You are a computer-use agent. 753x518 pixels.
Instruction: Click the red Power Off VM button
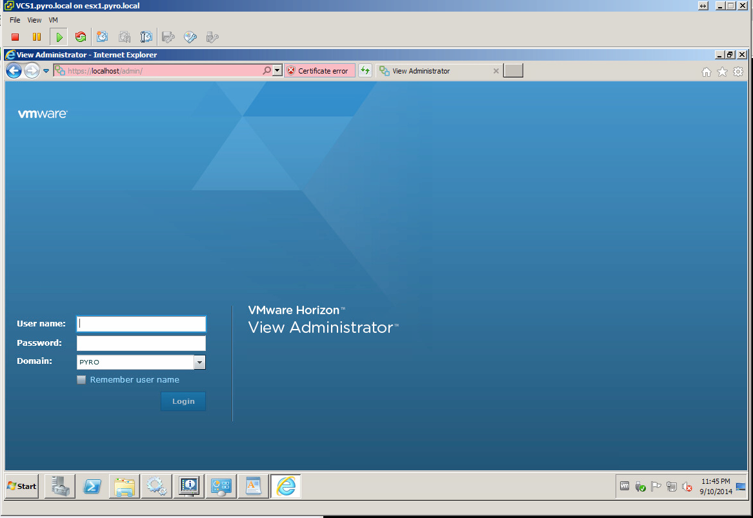(15, 37)
